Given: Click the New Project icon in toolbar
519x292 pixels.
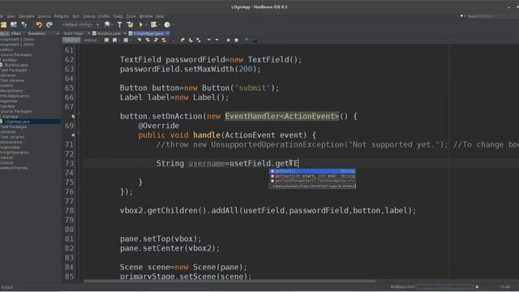Looking at the screenshot, I should [x=3, y=24].
